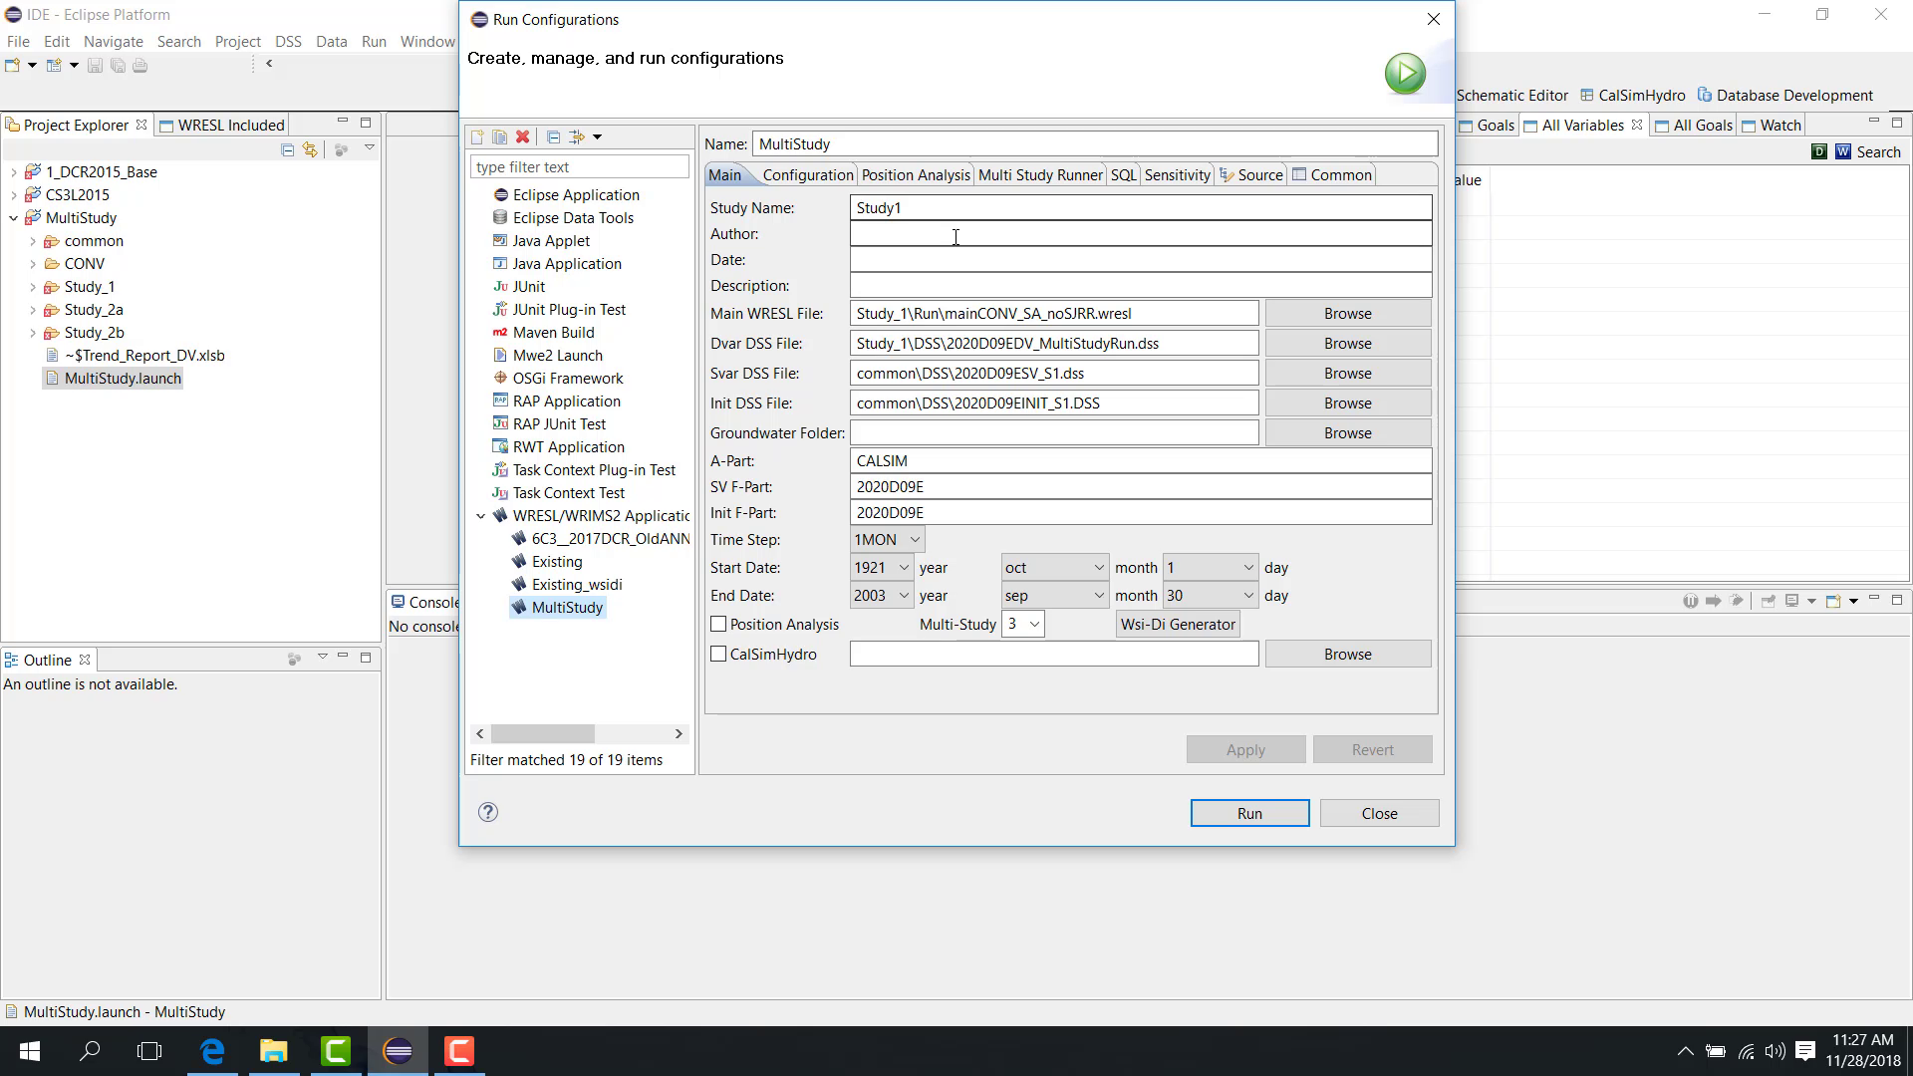
Task: Close the All Variables tab
Action: coord(1636,125)
